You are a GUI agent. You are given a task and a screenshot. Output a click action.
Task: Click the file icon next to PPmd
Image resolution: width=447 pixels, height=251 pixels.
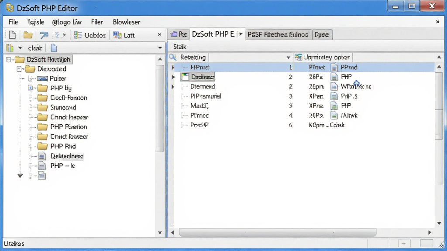click(x=334, y=68)
